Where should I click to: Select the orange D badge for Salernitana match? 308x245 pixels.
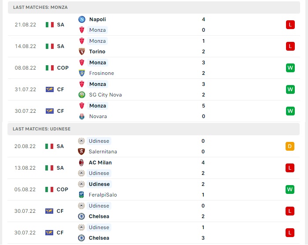coord(290,146)
